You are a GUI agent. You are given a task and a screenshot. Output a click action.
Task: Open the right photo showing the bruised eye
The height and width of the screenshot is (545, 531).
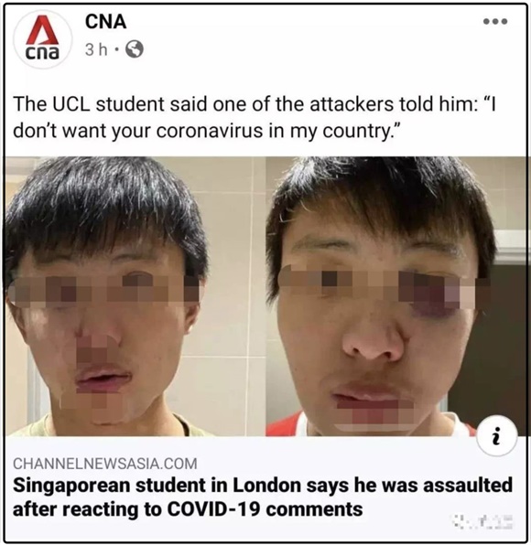point(396,296)
